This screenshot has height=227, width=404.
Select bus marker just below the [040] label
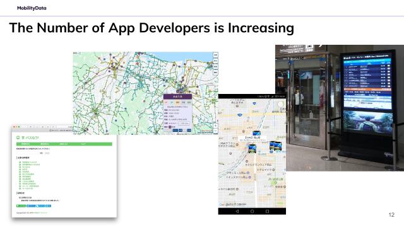click(x=252, y=149)
